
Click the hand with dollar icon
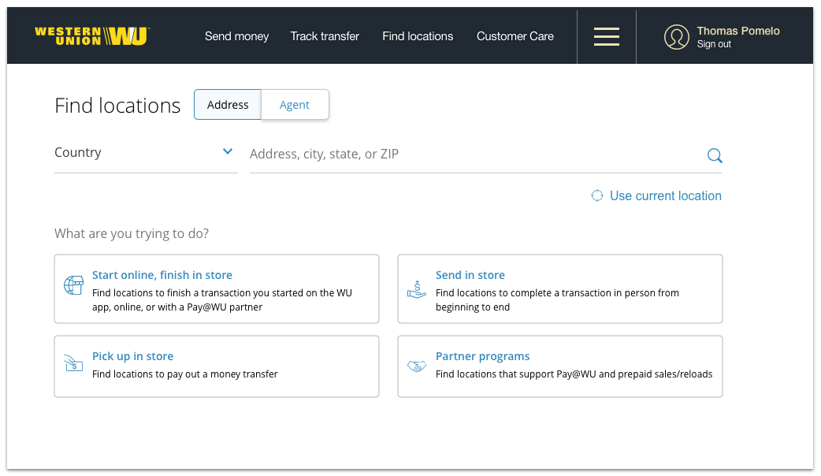point(417,289)
